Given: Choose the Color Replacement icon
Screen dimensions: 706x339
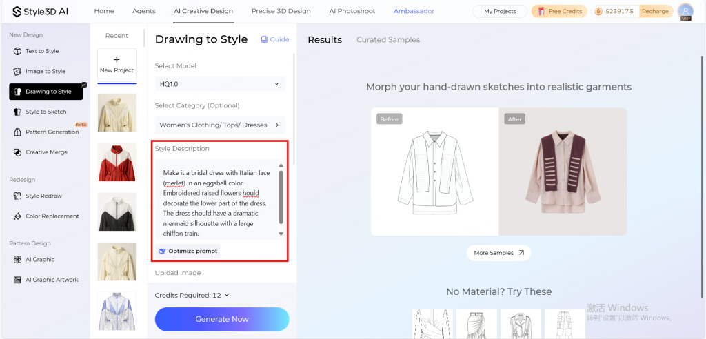Looking at the screenshot, I should click(17, 216).
